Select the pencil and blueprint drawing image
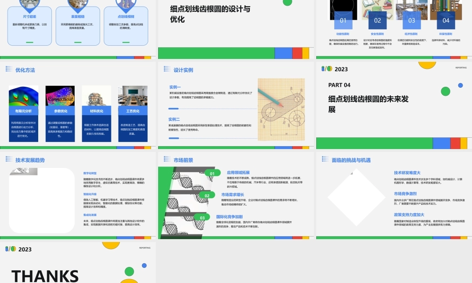This screenshot has width=472, height=283. 281,109
